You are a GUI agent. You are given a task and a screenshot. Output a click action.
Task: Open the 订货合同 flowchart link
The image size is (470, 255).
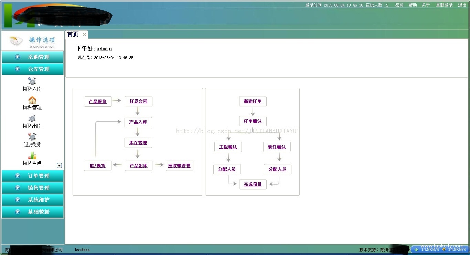click(x=138, y=101)
